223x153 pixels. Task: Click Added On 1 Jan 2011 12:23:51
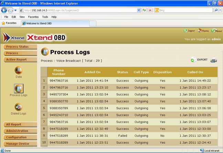(93, 143)
